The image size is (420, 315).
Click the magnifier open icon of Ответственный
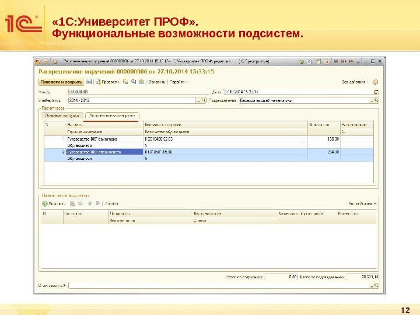376,285
